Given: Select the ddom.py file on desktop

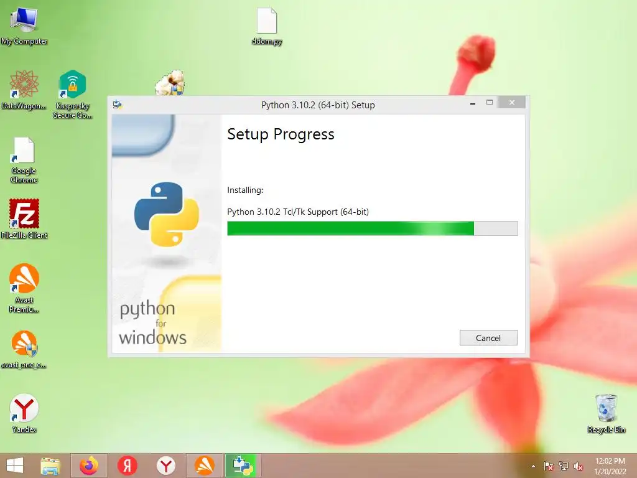Looking at the screenshot, I should pyautogui.click(x=267, y=26).
